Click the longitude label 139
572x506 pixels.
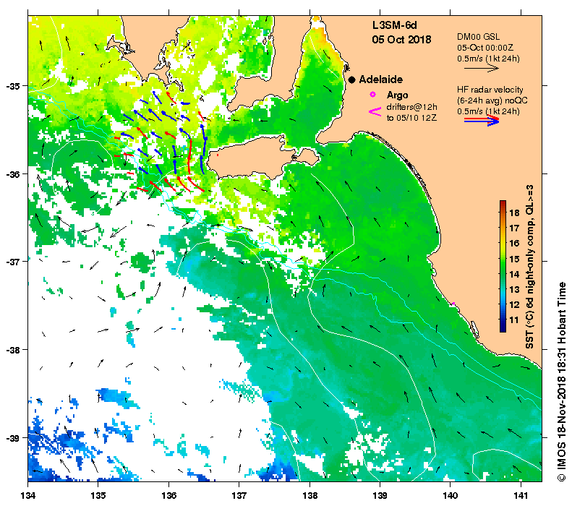[380, 495]
